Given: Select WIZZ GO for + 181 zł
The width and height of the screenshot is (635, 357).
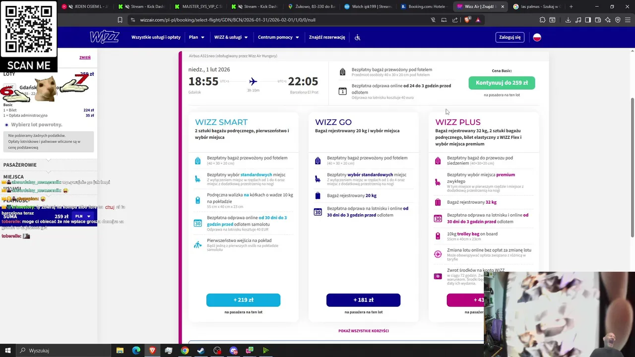Looking at the screenshot, I should pyautogui.click(x=363, y=300).
